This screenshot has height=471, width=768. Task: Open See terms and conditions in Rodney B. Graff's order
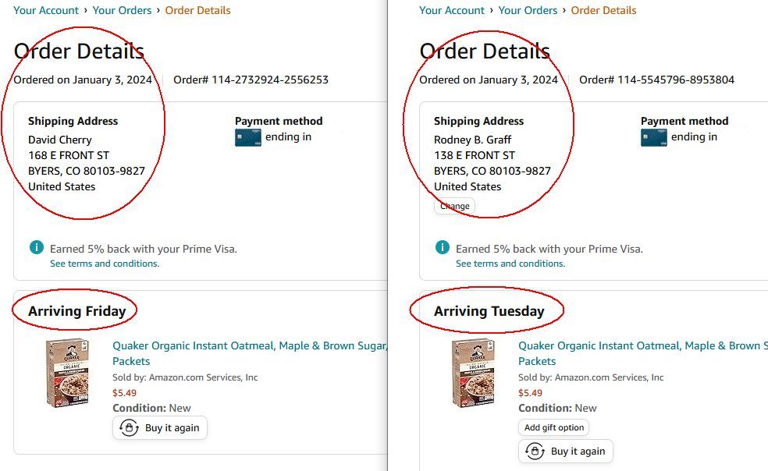coord(510,264)
